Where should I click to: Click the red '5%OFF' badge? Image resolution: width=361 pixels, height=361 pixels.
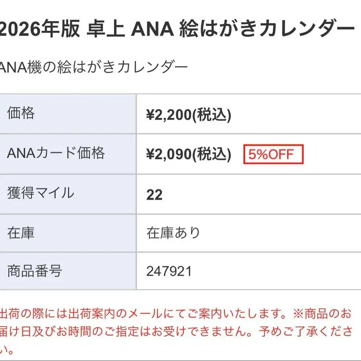point(274,154)
